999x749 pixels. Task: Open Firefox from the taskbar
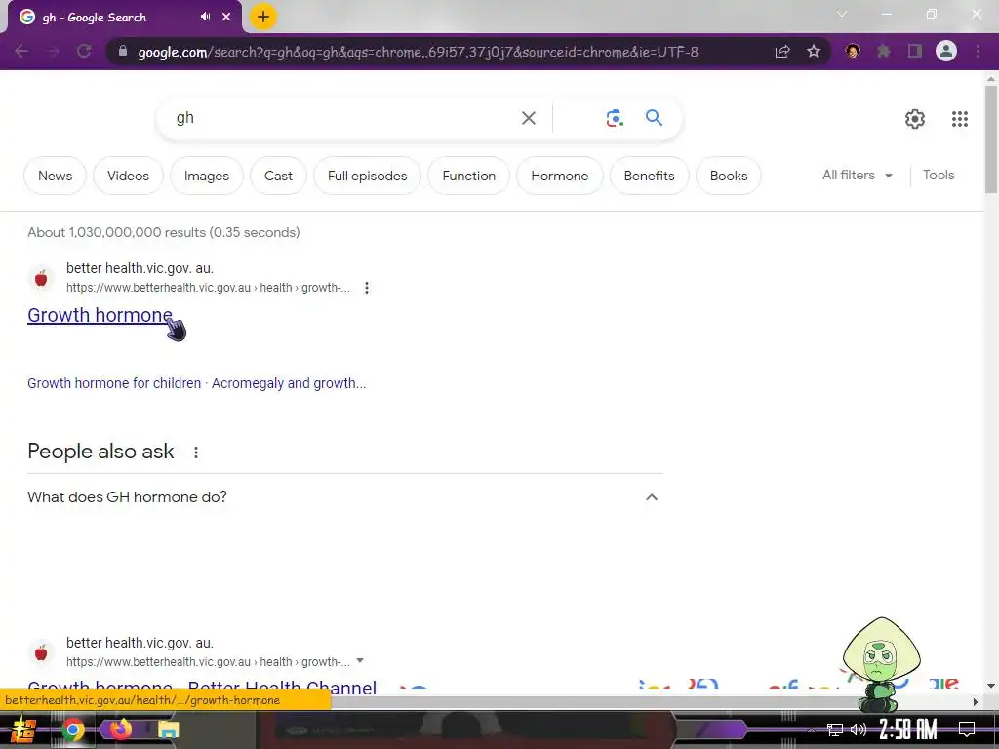[120, 729]
